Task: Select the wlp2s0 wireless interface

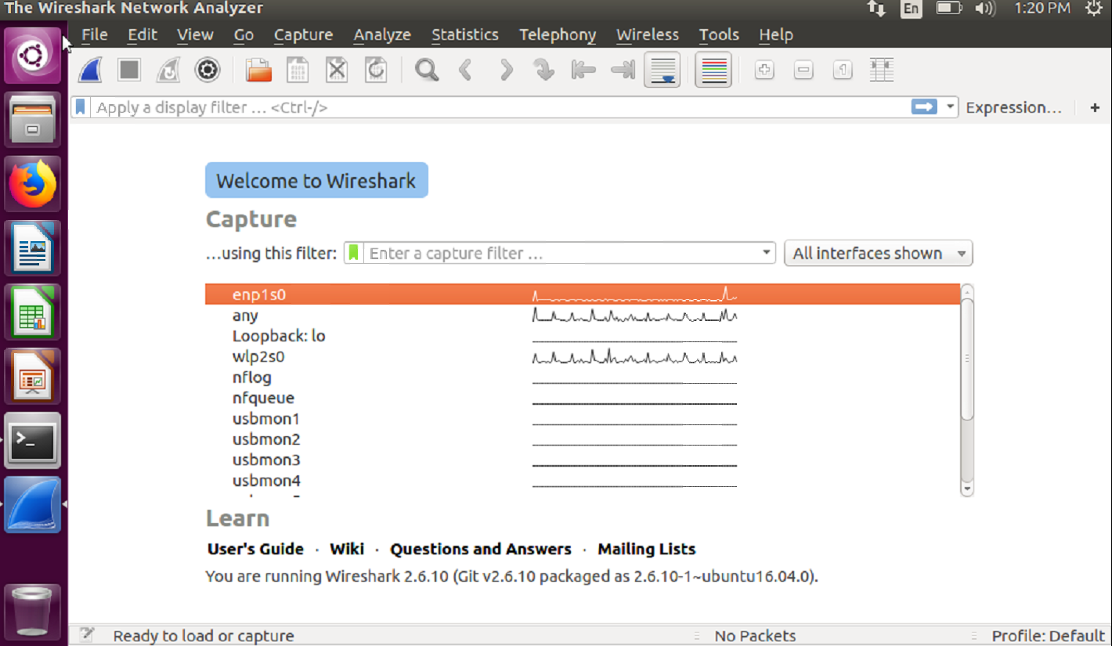Action: coord(583,356)
